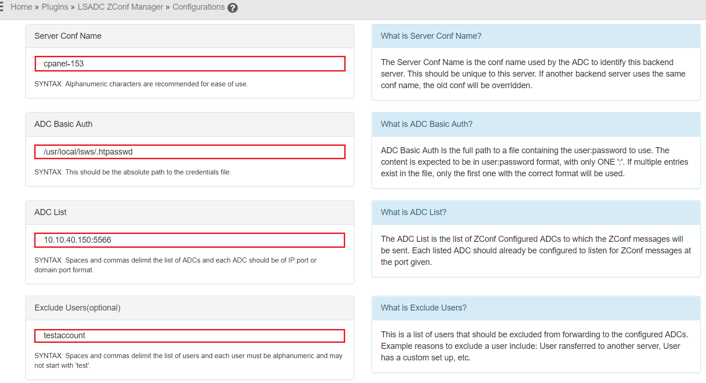Toggle the hamburger menu at top left
Image resolution: width=706 pixels, height=383 pixels.
[x=1, y=7]
